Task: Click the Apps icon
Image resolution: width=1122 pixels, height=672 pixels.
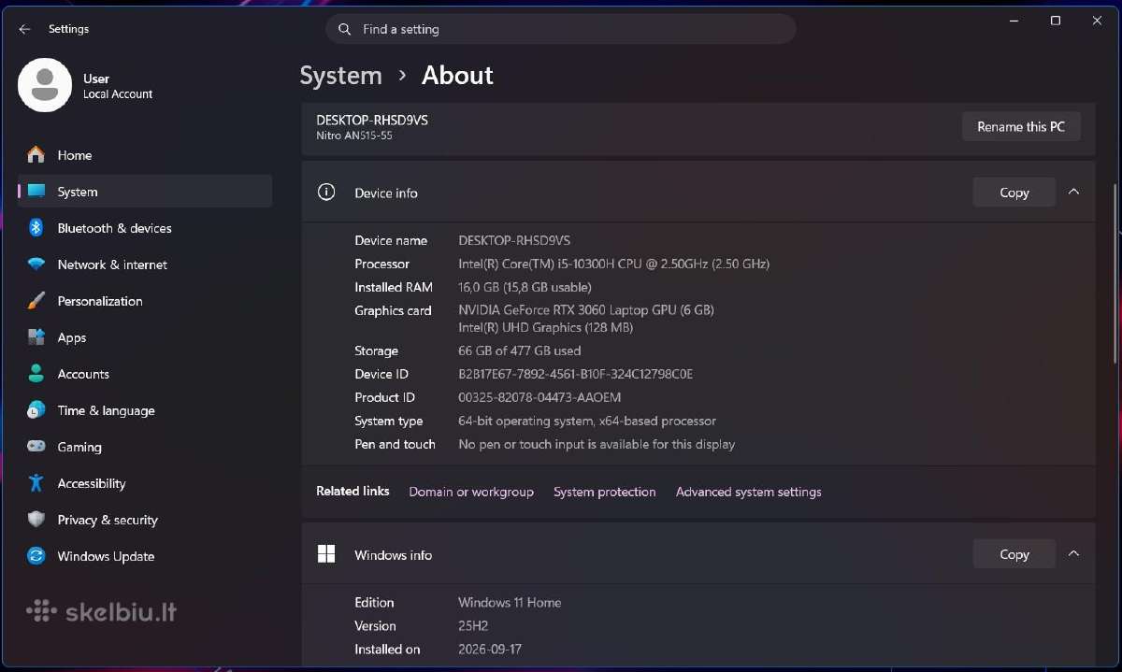Action: click(x=36, y=337)
